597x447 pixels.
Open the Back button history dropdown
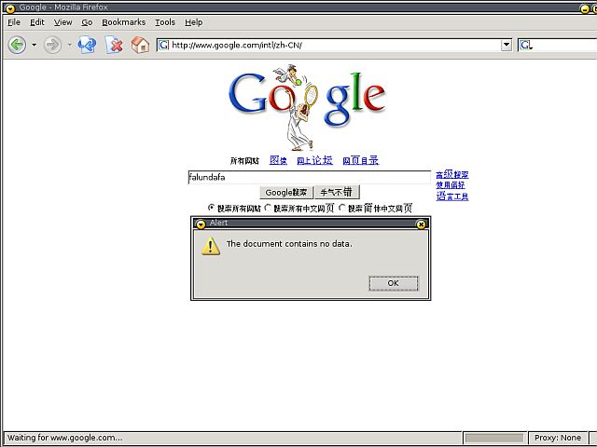pos(34,45)
